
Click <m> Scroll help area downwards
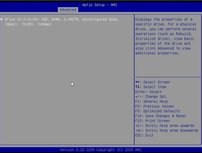167,130
